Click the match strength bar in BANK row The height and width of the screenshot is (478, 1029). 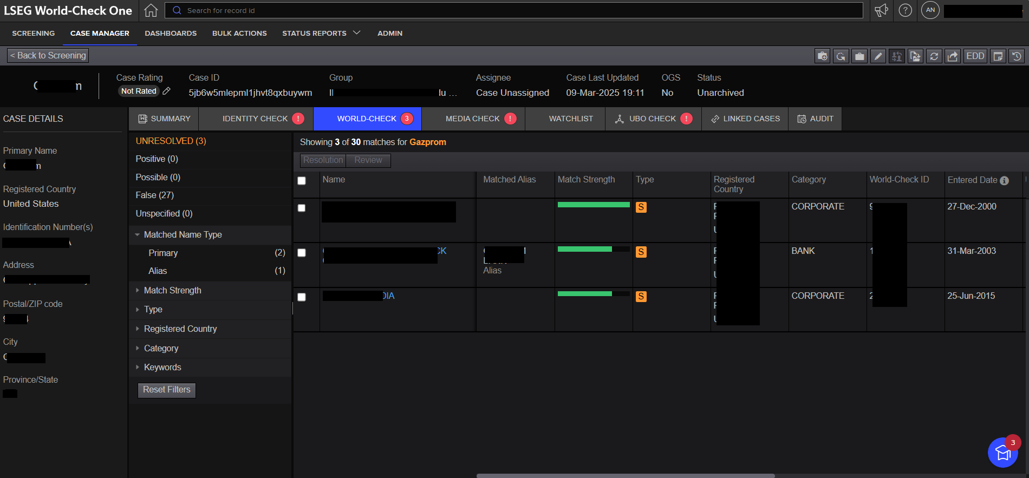click(x=594, y=249)
